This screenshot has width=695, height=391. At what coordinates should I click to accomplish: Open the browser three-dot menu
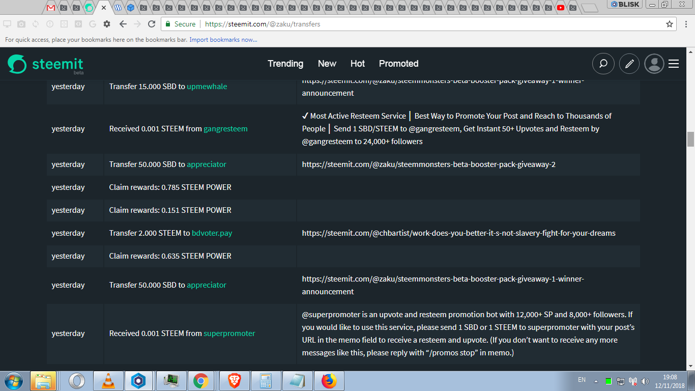(x=685, y=24)
